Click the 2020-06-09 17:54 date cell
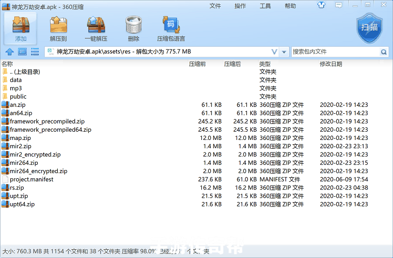The image size is (393, 258). 344,179
